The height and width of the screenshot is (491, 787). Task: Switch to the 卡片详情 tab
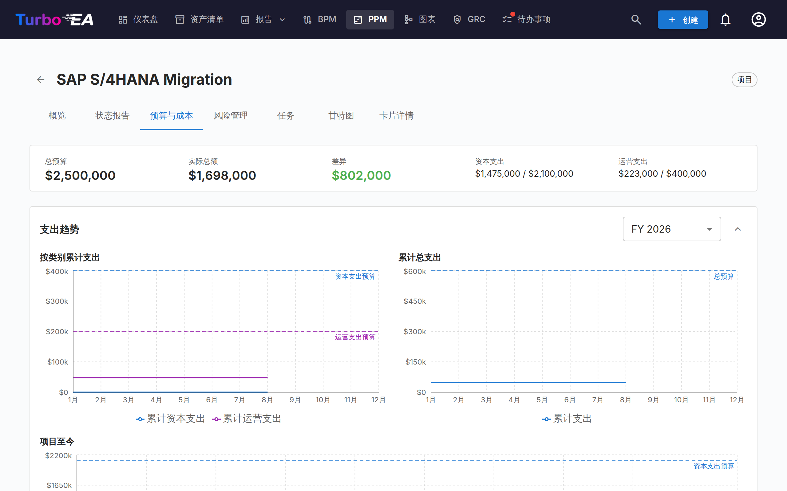coord(397,116)
